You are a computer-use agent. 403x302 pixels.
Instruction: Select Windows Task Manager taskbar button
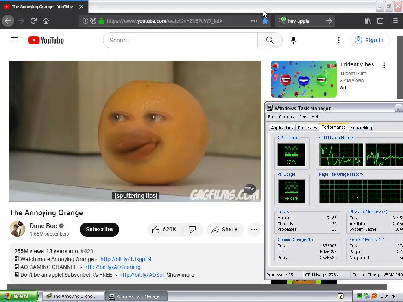(137, 296)
